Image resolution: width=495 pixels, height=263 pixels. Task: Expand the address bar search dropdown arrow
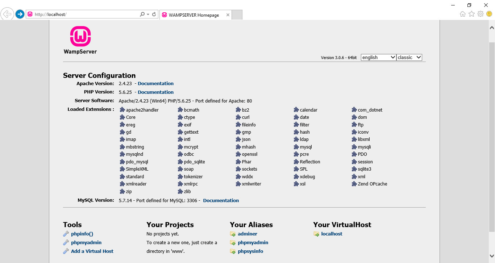[148, 14]
